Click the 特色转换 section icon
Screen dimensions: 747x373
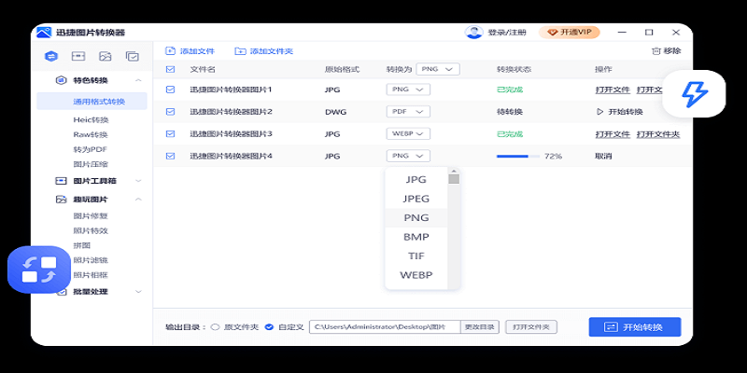[61, 80]
